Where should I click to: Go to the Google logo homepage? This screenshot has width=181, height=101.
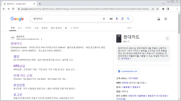click(17, 19)
